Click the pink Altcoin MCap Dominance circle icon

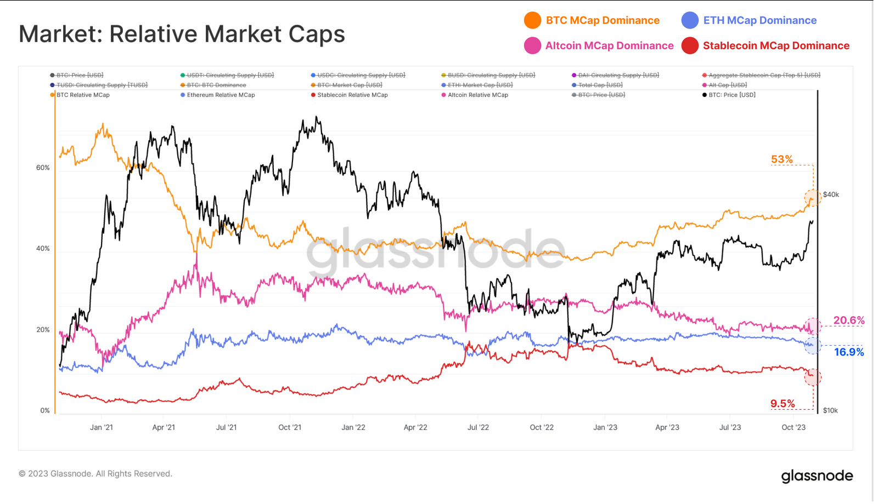pos(532,45)
